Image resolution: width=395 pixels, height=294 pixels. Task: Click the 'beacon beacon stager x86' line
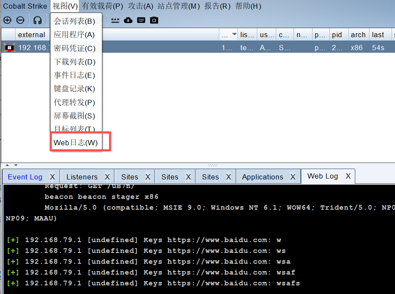(x=101, y=197)
